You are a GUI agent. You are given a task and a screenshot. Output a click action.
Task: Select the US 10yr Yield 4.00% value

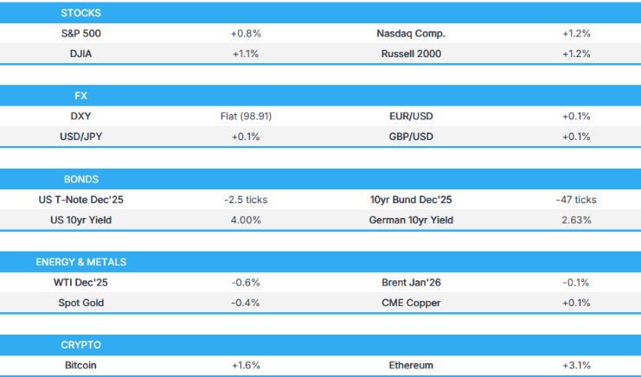point(246,220)
